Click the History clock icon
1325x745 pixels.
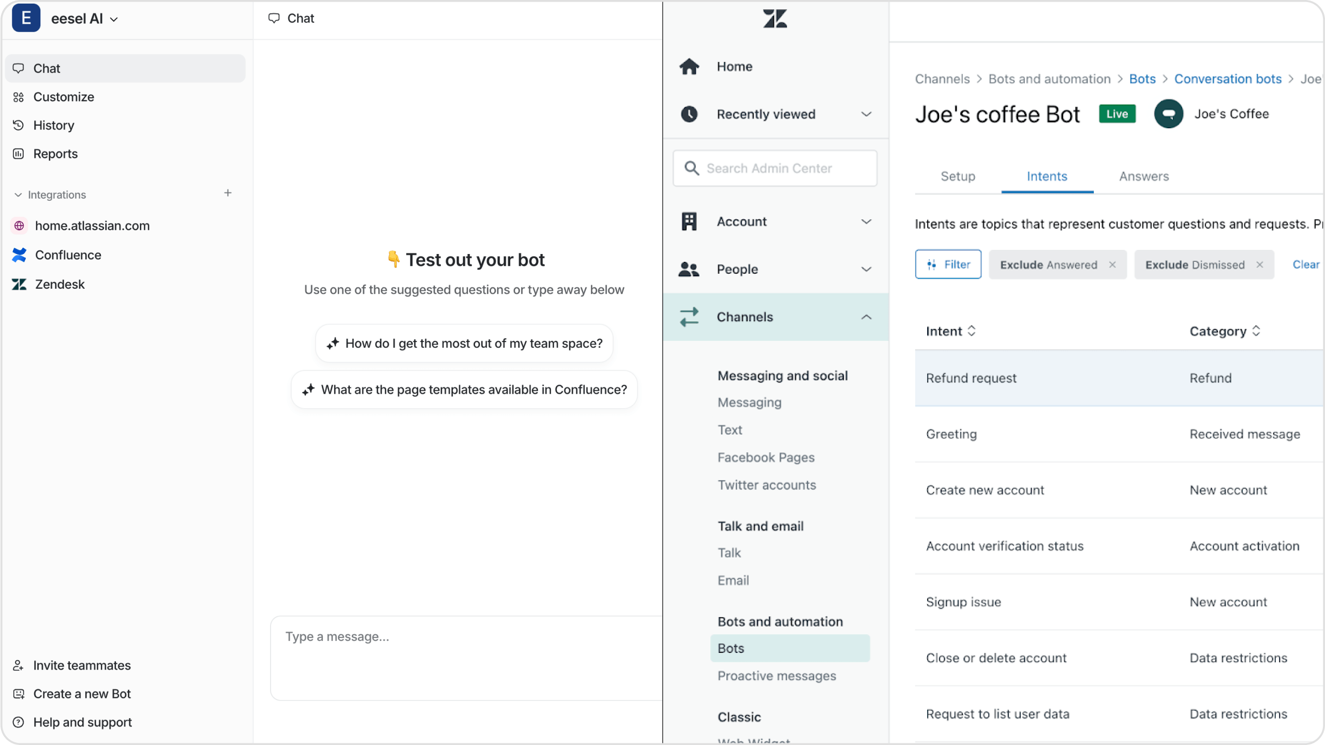pyautogui.click(x=19, y=125)
